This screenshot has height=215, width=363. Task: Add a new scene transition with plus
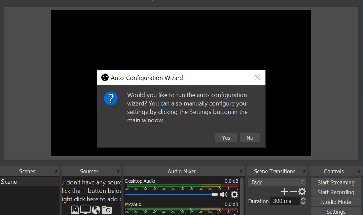click(x=284, y=191)
